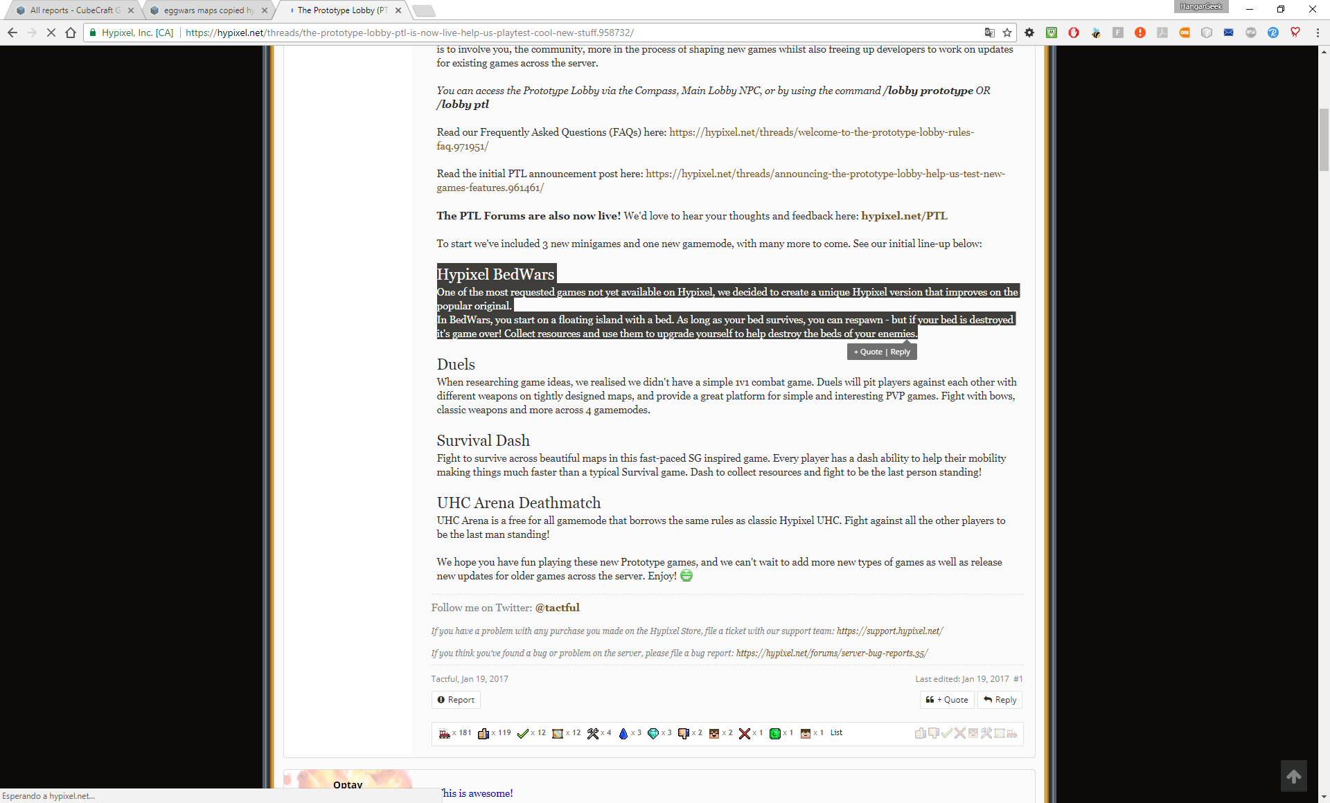Click the vertical scrollbar thumb
This screenshot has width=1330, height=803.
coord(1324,139)
